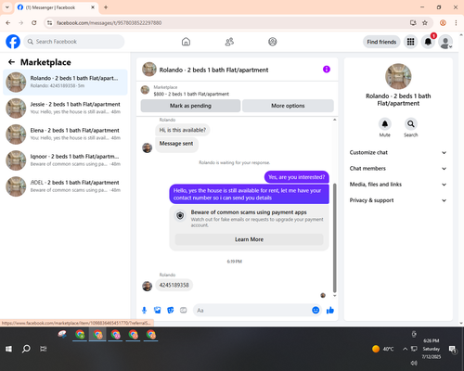Viewport: 464px width, 371px height.
Task: Expand Customize chat section
Action: coord(398,153)
